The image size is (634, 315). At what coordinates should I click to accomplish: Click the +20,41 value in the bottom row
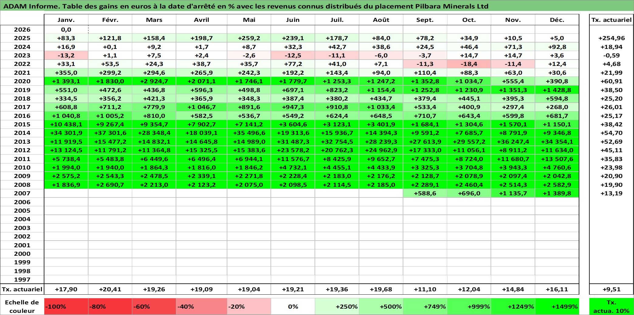pos(110,289)
